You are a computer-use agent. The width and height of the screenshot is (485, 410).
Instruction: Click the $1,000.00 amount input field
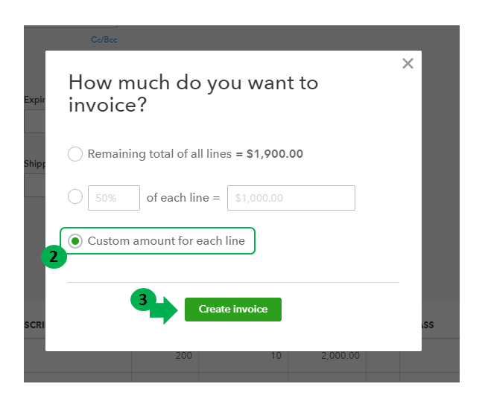click(291, 198)
